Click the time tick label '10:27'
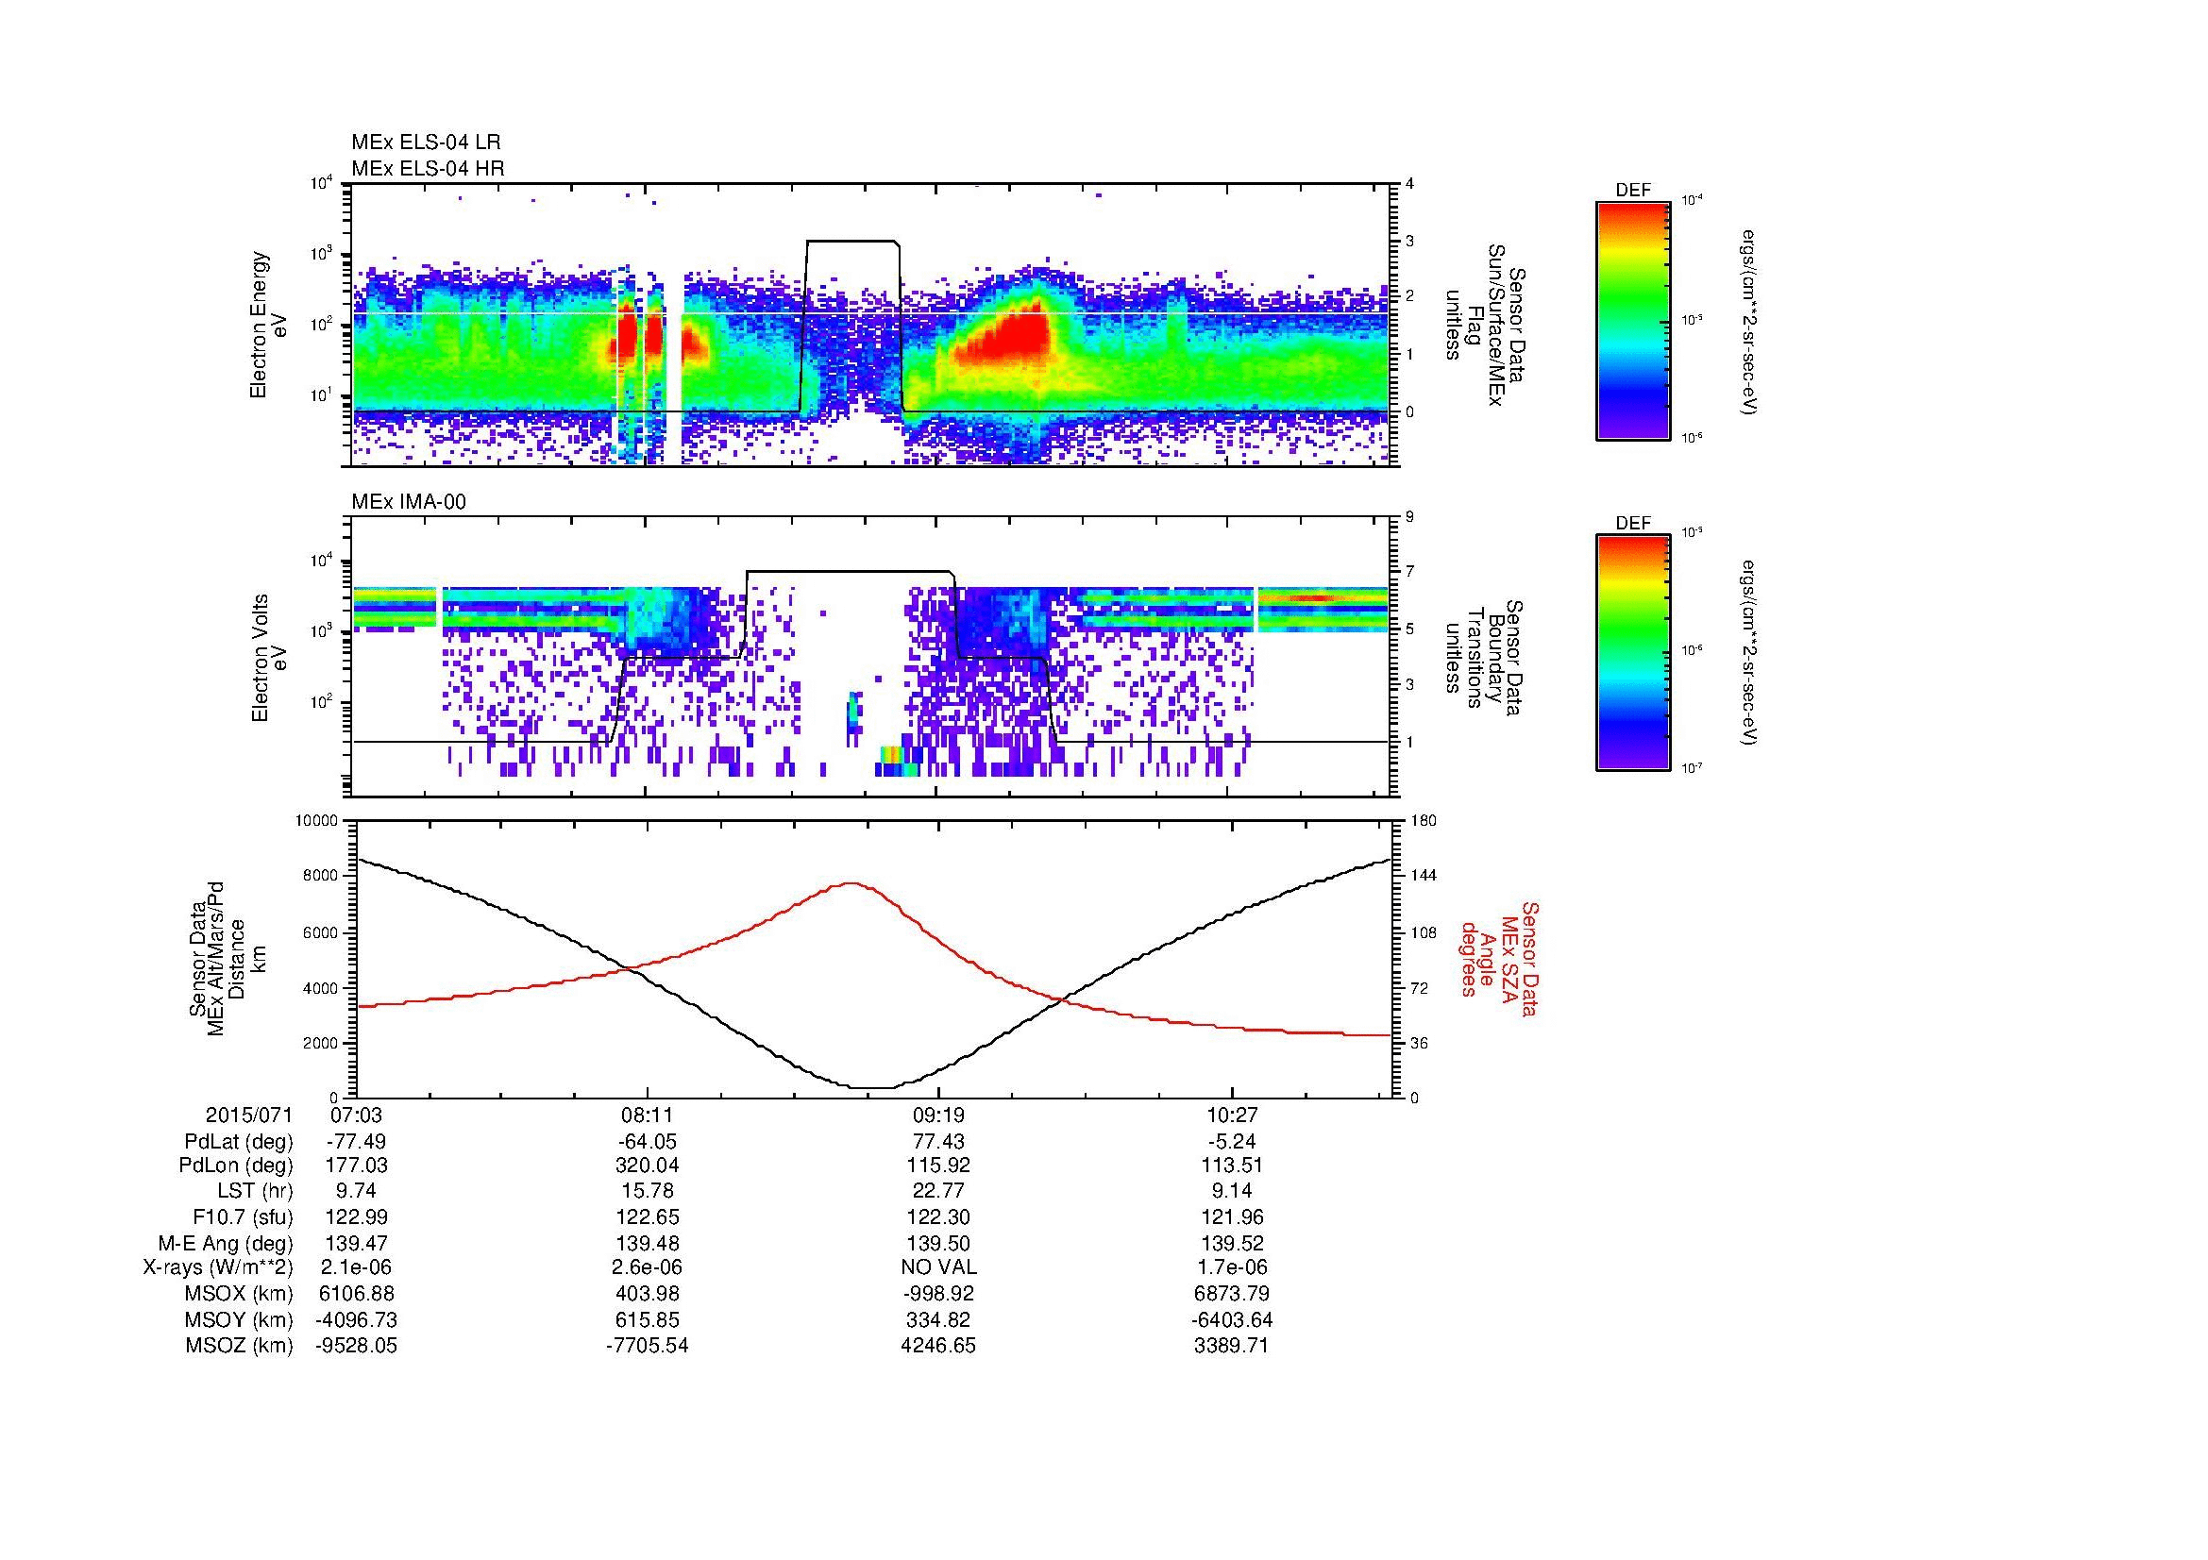2208x1560 pixels. [1232, 1115]
